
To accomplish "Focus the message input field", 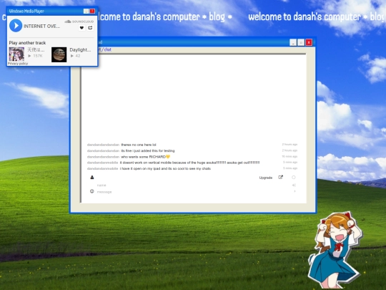I will tap(193, 192).
